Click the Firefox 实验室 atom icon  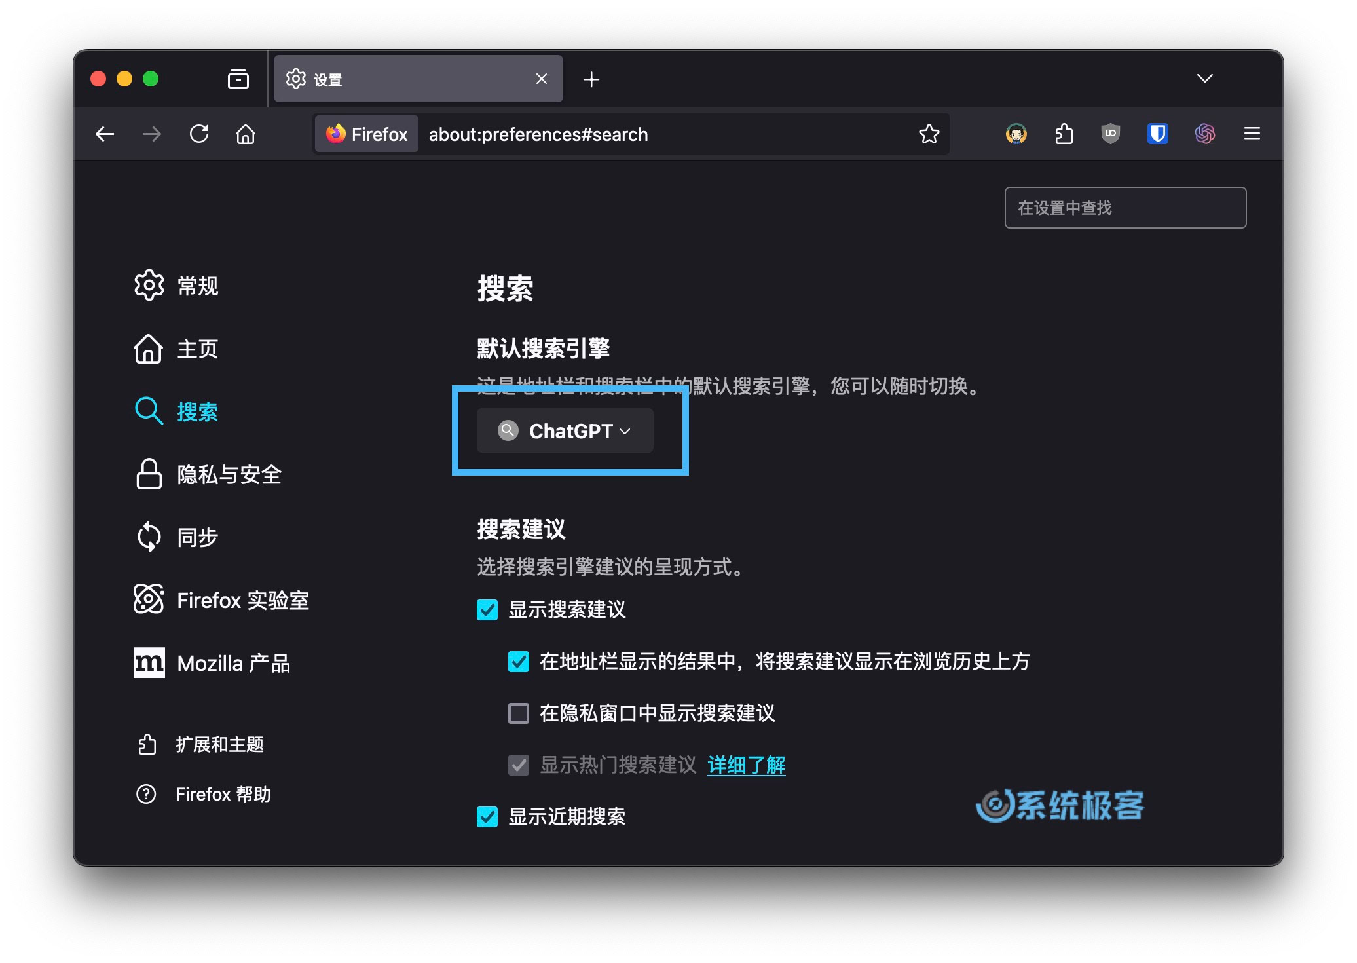149,599
